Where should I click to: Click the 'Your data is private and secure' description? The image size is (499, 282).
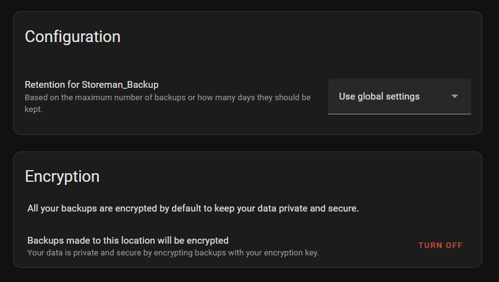pyautogui.click(x=173, y=252)
